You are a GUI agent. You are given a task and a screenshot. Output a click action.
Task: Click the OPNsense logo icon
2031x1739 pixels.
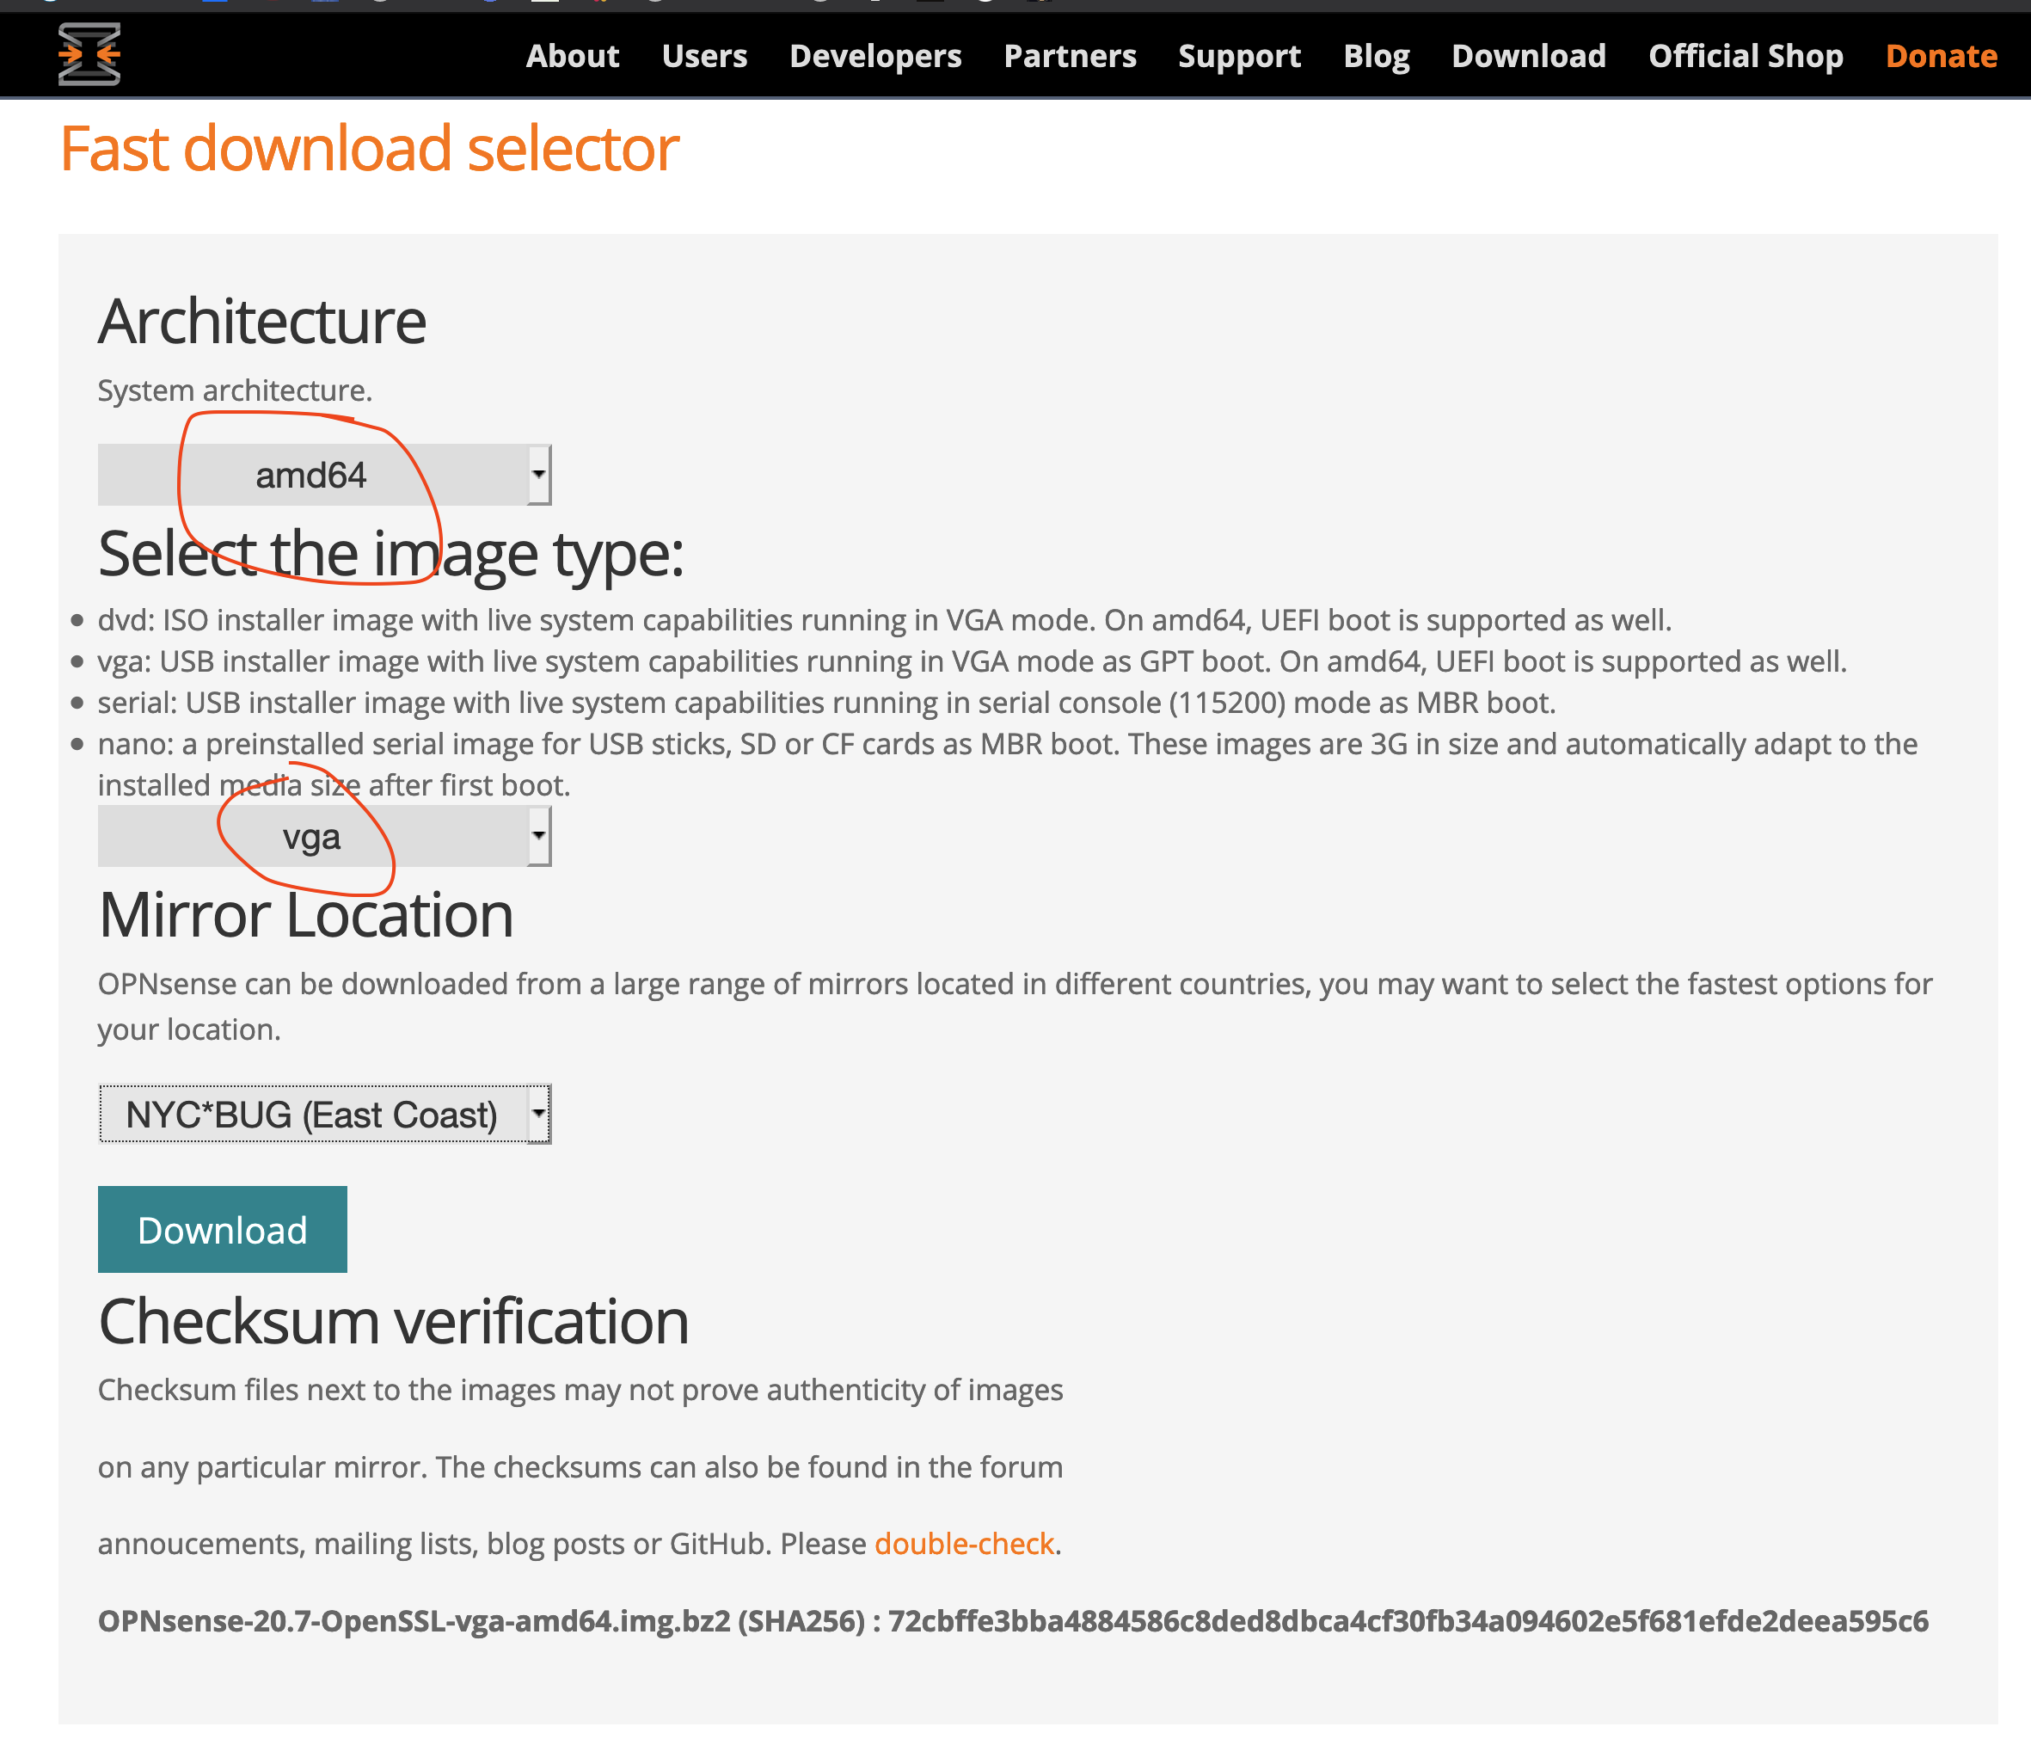89,54
